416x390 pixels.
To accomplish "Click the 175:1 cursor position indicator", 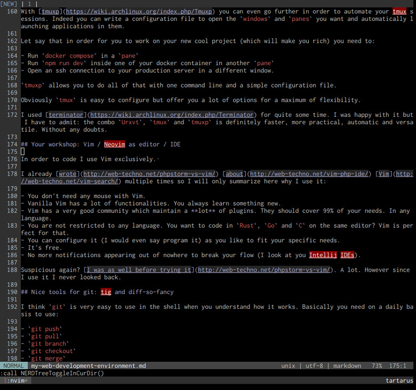I will click(397, 366).
